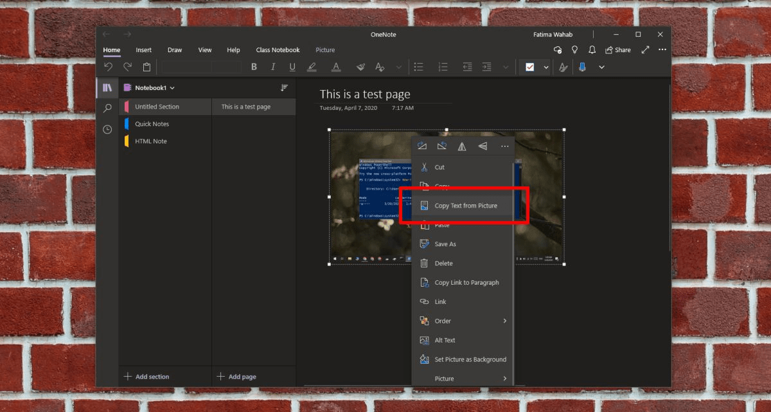The width and height of the screenshot is (771, 412).
Task: Toggle italic formatting
Action: [x=273, y=67]
